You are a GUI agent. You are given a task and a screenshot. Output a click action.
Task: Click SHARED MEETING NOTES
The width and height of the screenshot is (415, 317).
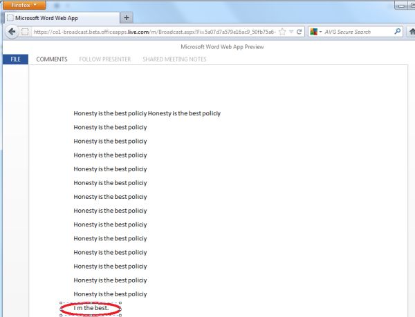click(x=174, y=59)
